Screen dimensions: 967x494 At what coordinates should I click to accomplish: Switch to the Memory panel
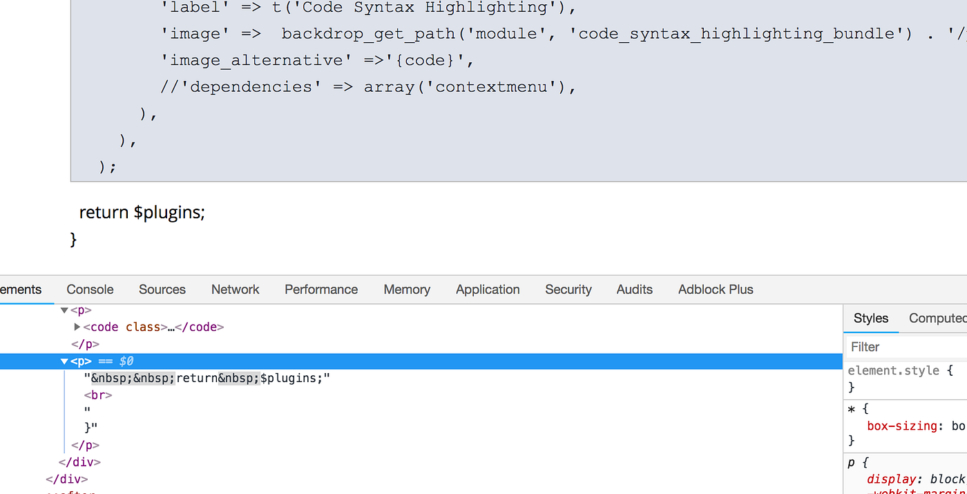(x=406, y=289)
